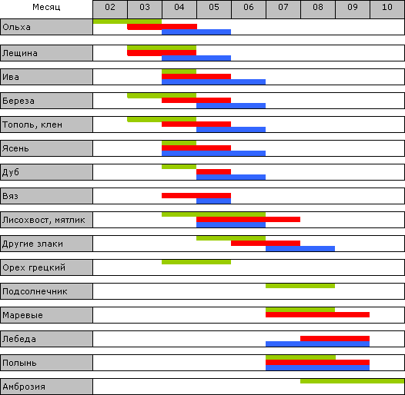This screenshot has height=395, width=405.
Task: Click the red bar in Дуб row
Action: pyautogui.click(x=213, y=171)
